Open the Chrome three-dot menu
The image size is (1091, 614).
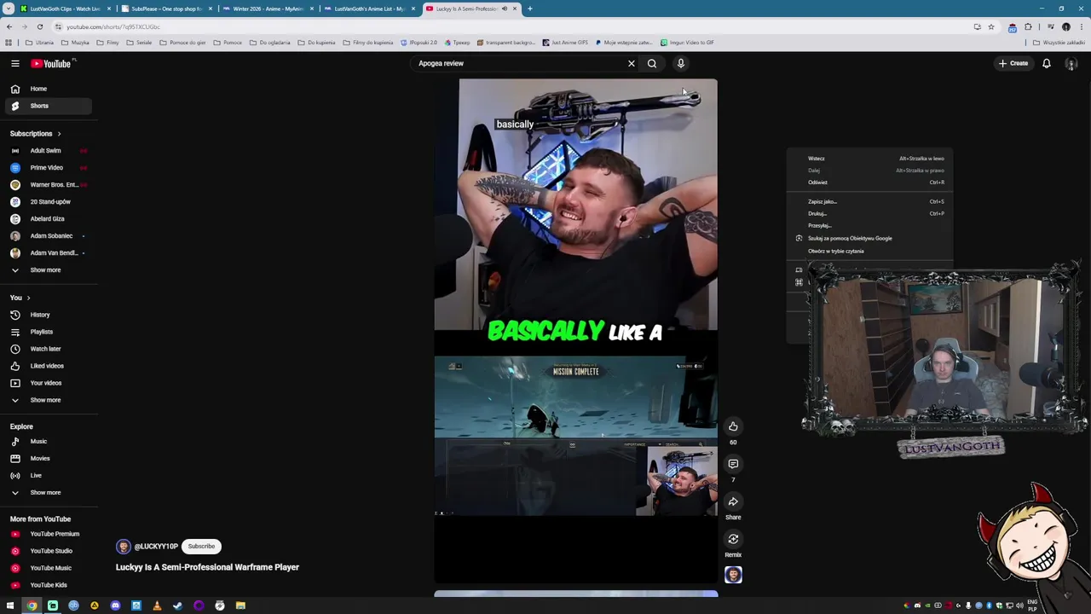point(1081,27)
